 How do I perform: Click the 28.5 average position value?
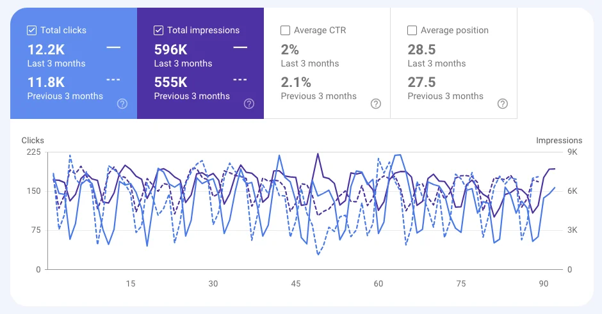pyautogui.click(x=421, y=50)
